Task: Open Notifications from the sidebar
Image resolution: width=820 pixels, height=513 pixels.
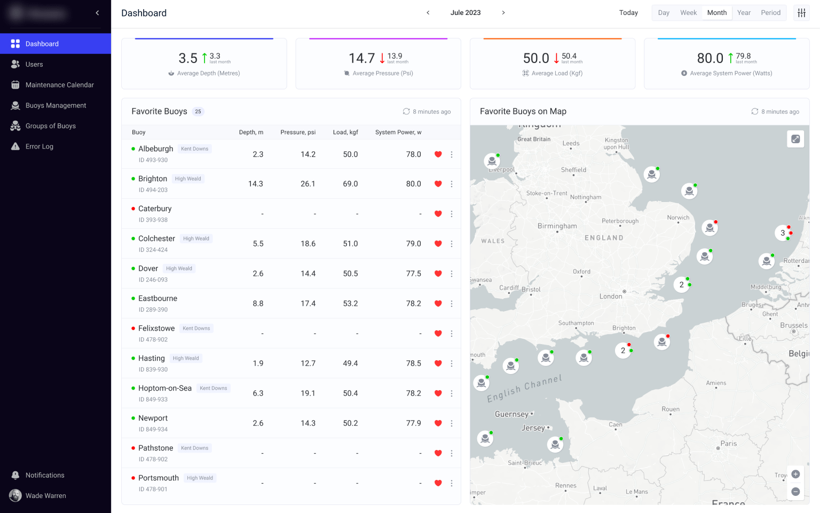Action: 44,475
